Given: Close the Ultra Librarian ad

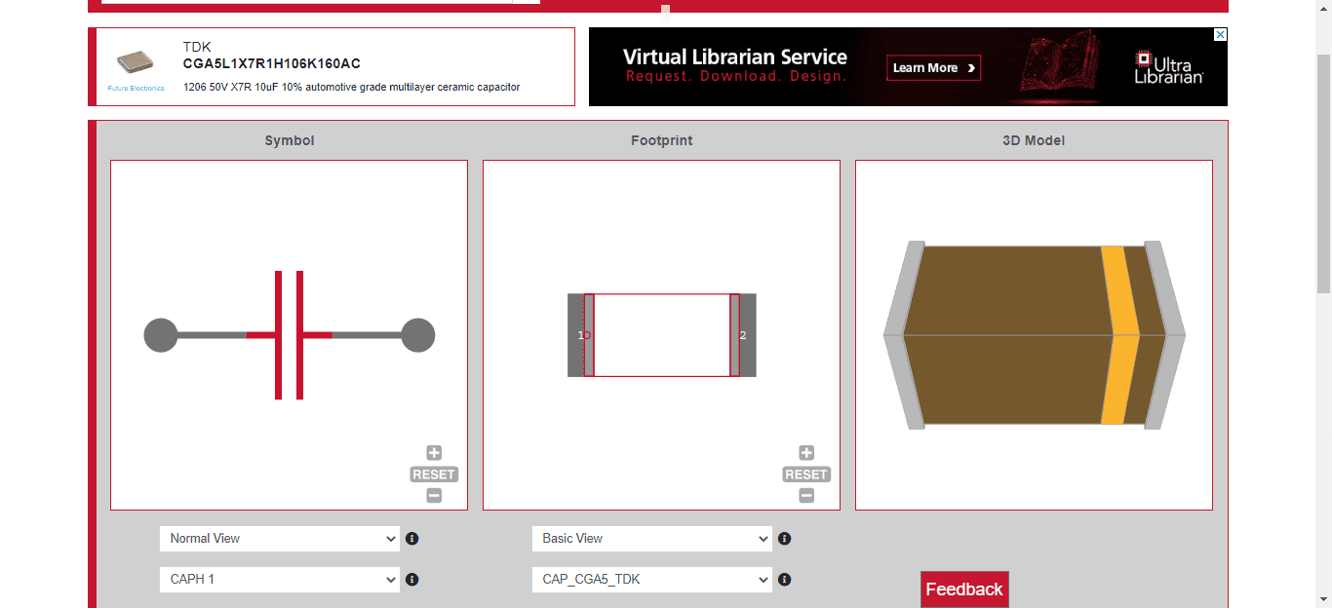Looking at the screenshot, I should [x=1219, y=35].
